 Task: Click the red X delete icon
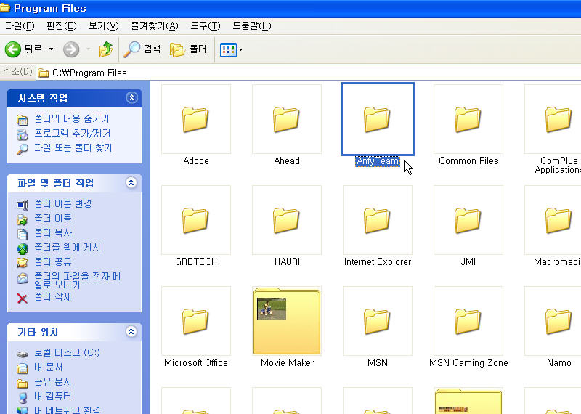click(x=23, y=299)
